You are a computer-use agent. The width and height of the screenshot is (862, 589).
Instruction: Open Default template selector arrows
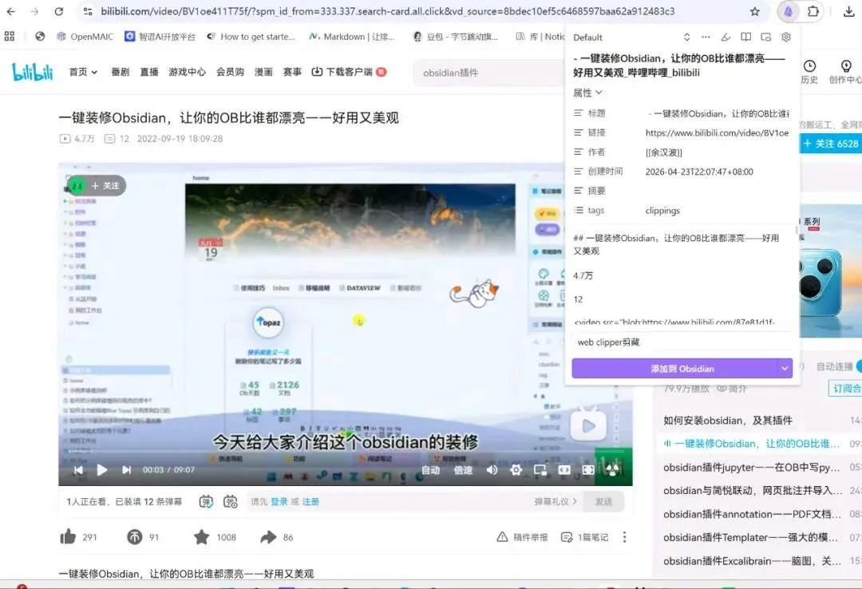pos(686,37)
